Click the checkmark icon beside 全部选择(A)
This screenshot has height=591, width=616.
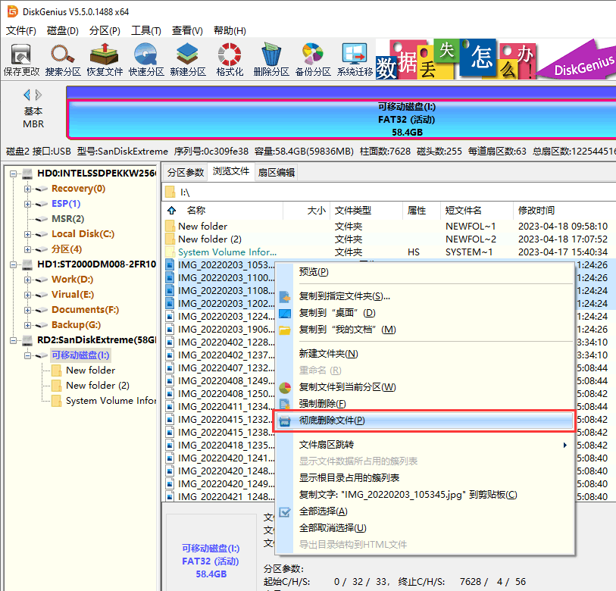[285, 512]
